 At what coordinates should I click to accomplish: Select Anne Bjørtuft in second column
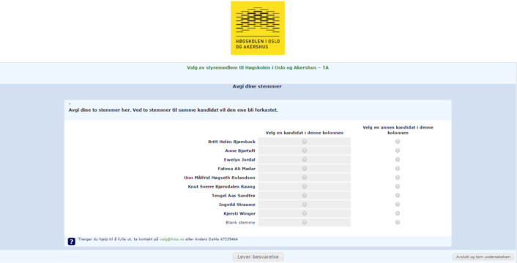click(x=398, y=150)
